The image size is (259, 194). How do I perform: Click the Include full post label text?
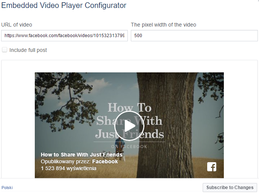pyautogui.click(x=28, y=50)
